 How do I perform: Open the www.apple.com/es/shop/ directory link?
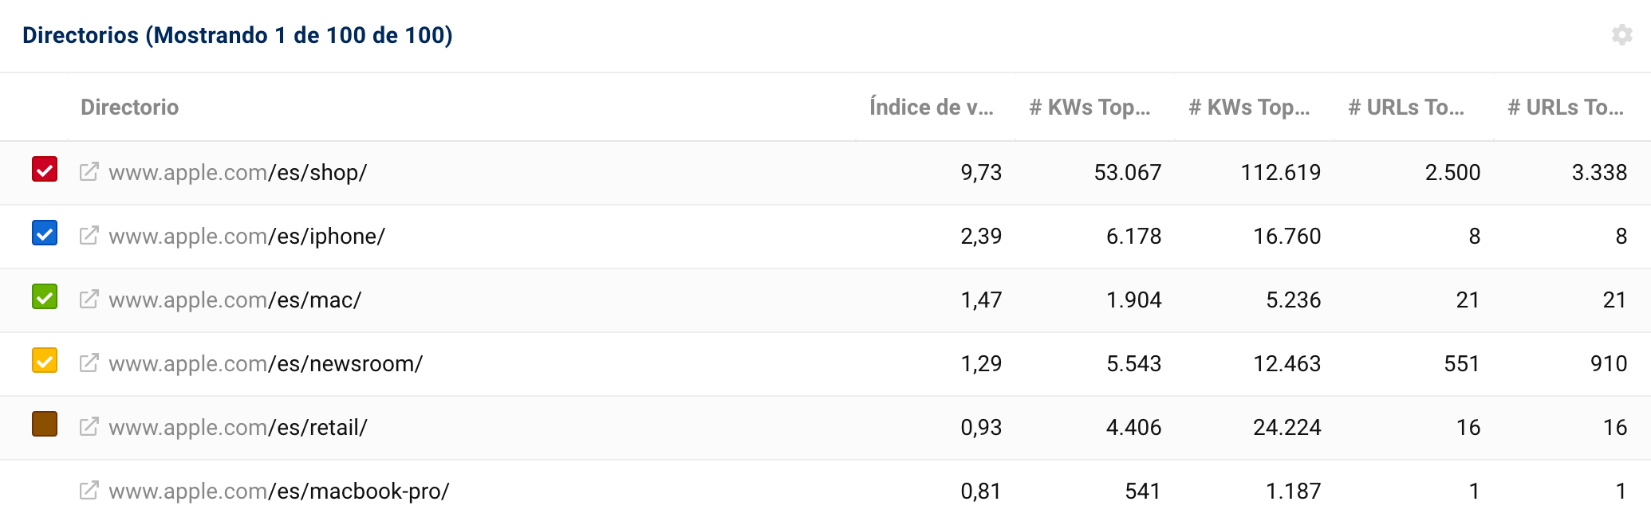[x=238, y=173]
